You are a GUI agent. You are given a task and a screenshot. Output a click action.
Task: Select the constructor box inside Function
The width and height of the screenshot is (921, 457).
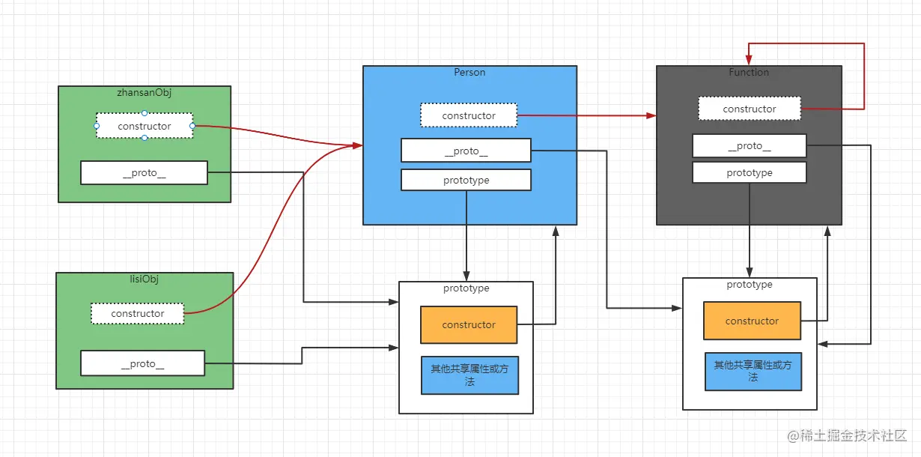click(750, 109)
